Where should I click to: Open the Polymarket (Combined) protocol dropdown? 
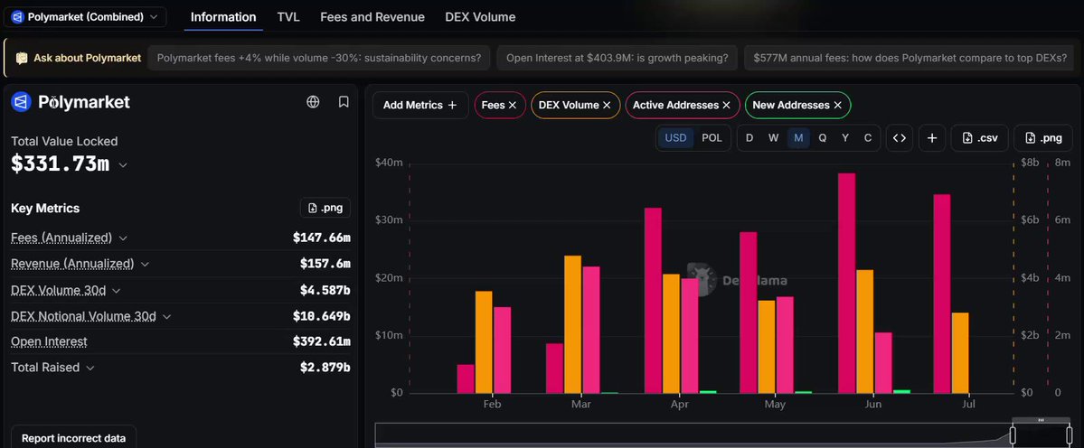85,16
